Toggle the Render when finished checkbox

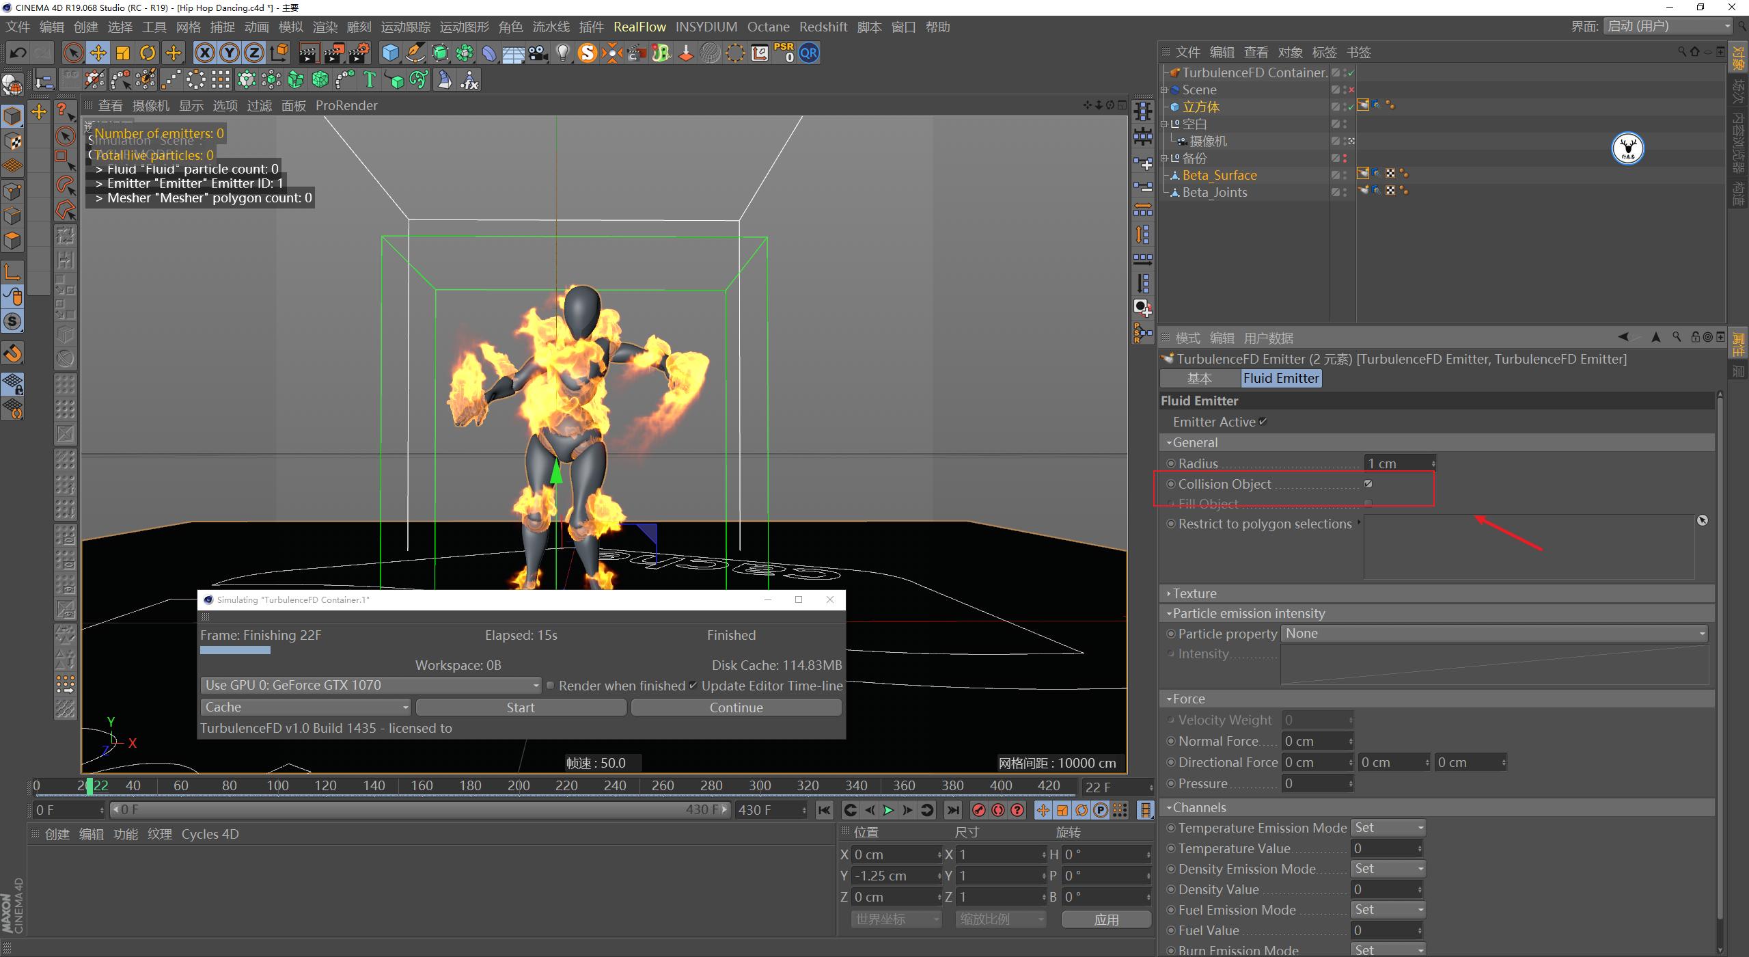point(550,686)
